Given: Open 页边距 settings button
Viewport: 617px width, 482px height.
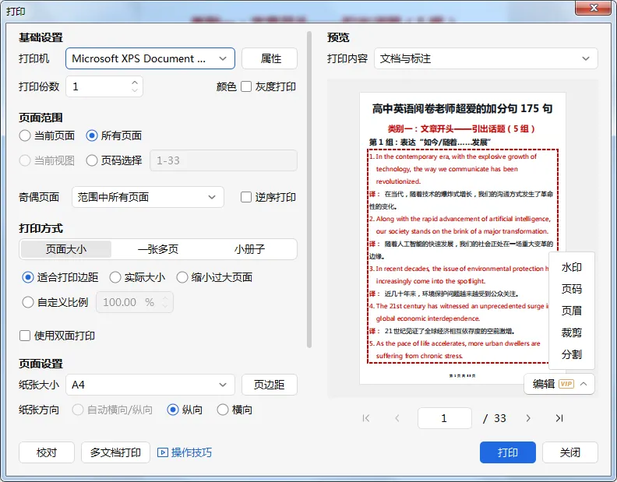Looking at the screenshot, I should point(270,385).
